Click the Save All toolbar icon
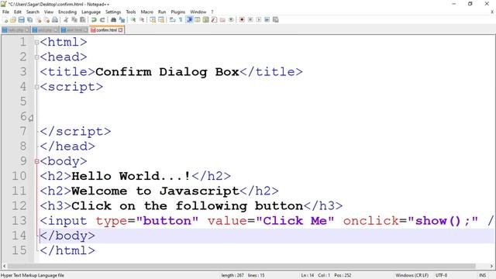 (x=29, y=19)
